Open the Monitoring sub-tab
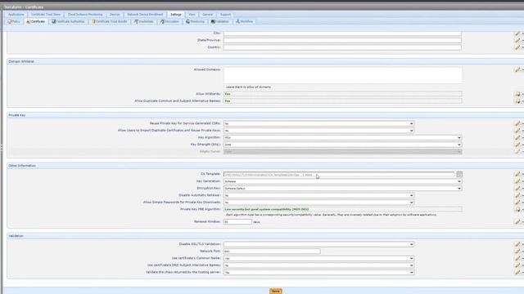The width and height of the screenshot is (524, 294). point(195,21)
